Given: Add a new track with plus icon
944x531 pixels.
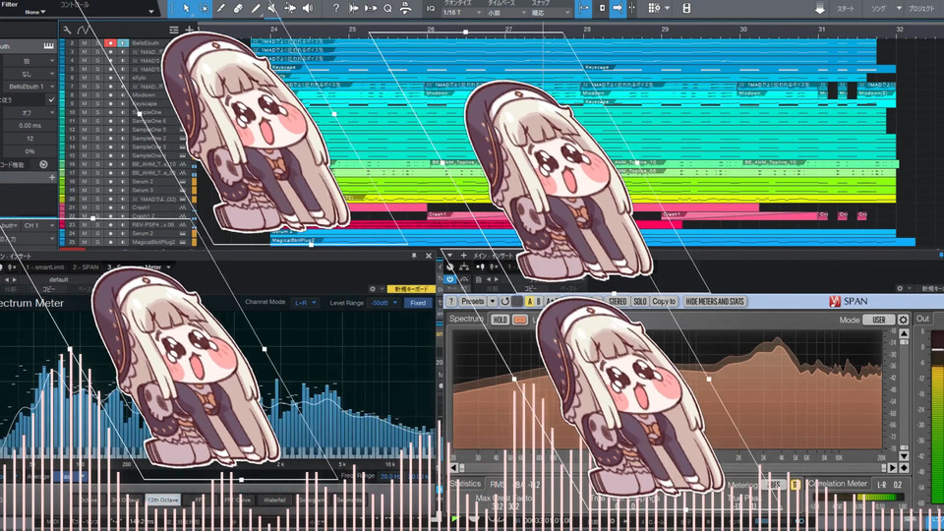Looking at the screenshot, I should (x=189, y=29).
